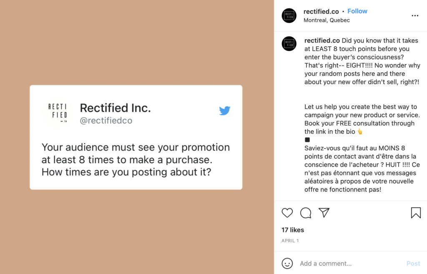Screen dimensions: 427x274
Task: Click the @rectifiedco handle in the tweet
Action: coord(106,121)
